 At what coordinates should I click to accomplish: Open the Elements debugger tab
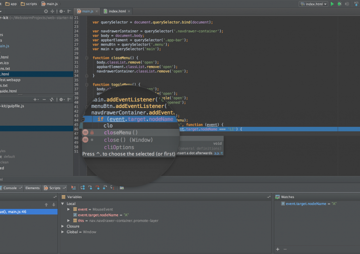click(32, 188)
